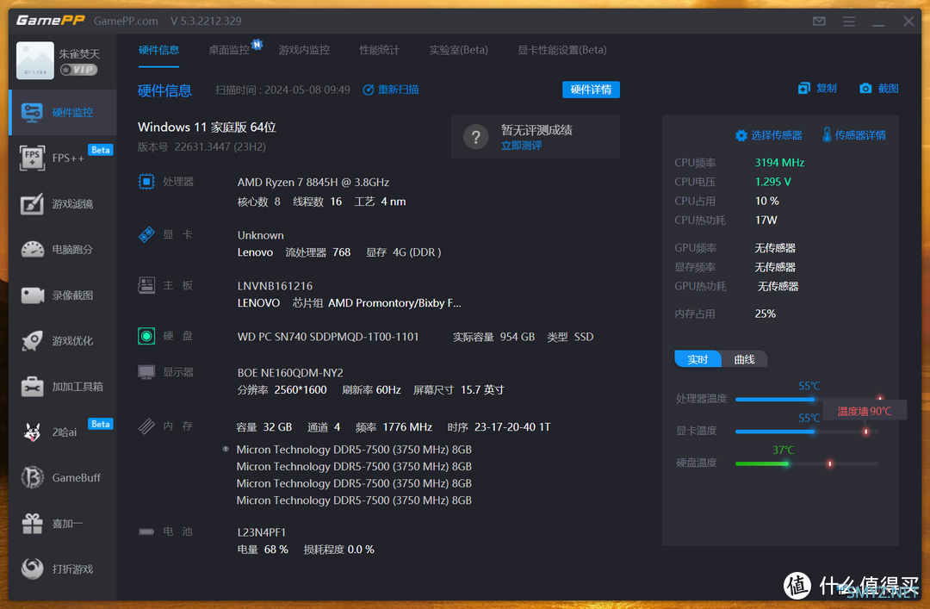This screenshot has height=609, width=930.
Task: Click AMD Ryzen 7 8845H processor name
Action: click(313, 183)
